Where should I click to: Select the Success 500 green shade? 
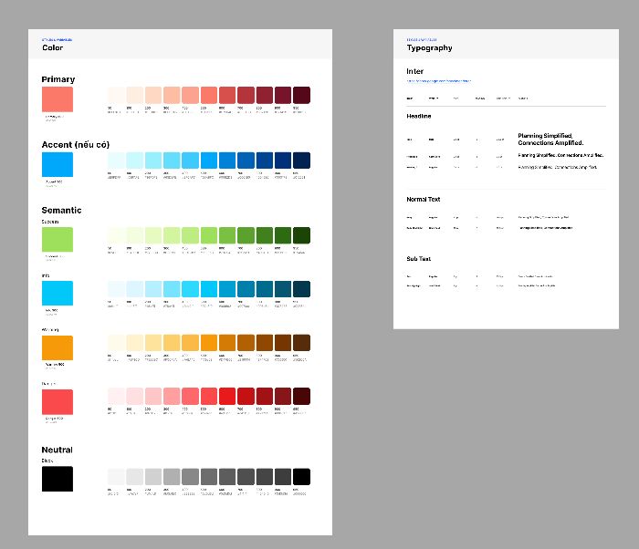[x=209, y=235]
